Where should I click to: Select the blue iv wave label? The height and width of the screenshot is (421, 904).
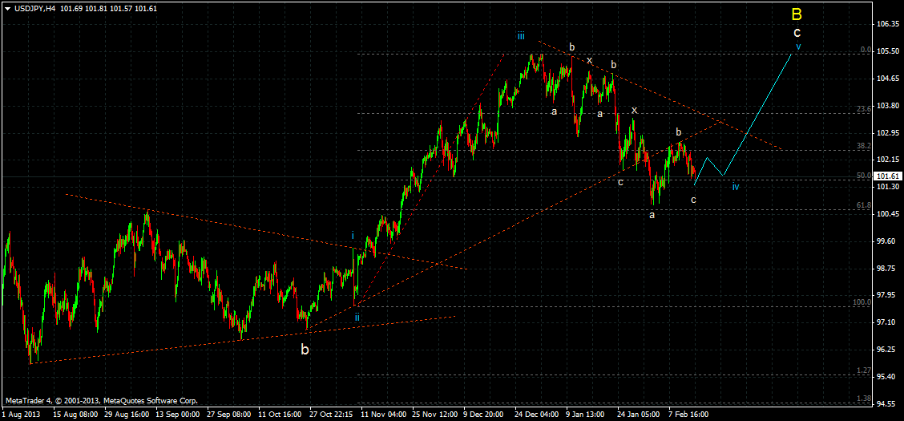click(x=736, y=186)
